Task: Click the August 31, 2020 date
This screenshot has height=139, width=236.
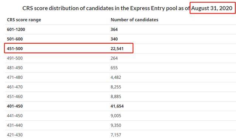Action: tap(212, 8)
